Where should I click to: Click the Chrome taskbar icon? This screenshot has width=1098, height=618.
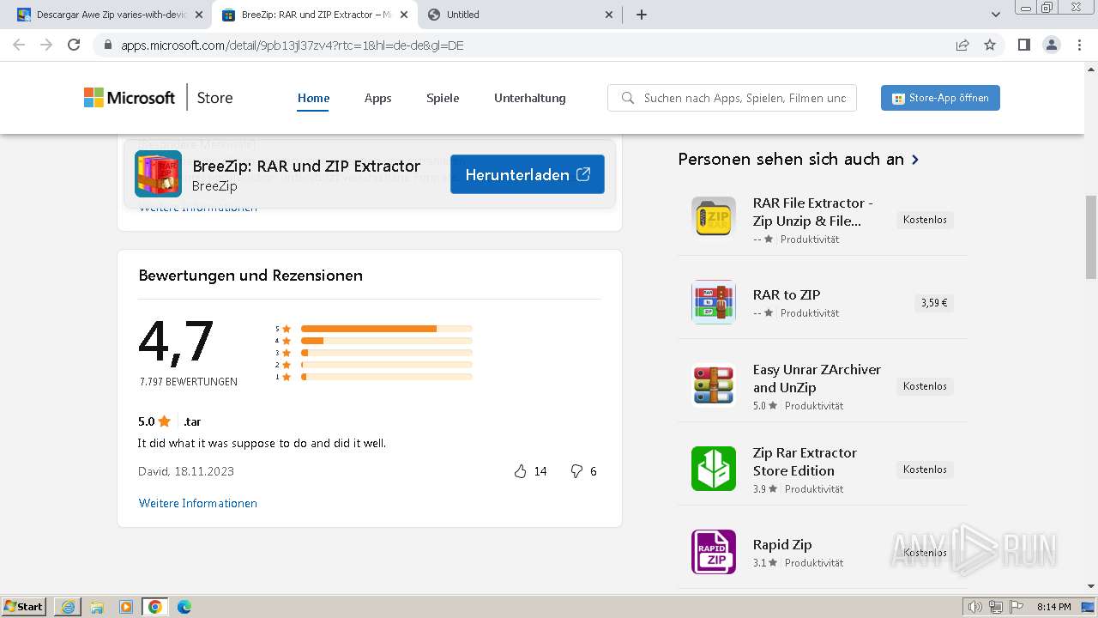click(x=155, y=607)
